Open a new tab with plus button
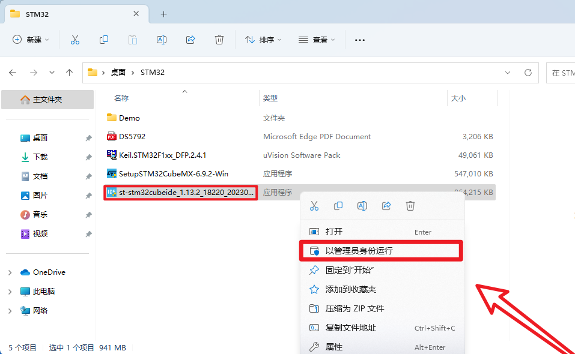575x354 pixels. pos(163,14)
